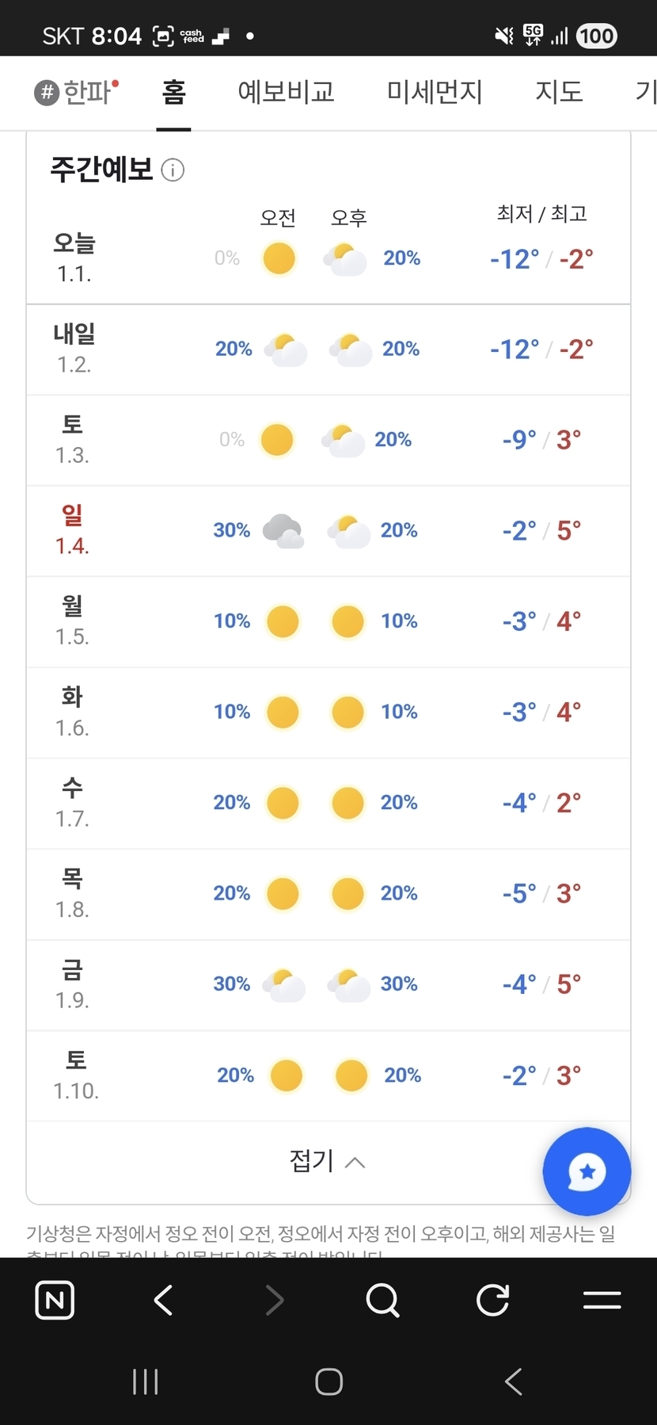Image resolution: width=657 pixels, height=1425 pixels.
Task: Select the 홈 tab
Action: coord(173,93)
